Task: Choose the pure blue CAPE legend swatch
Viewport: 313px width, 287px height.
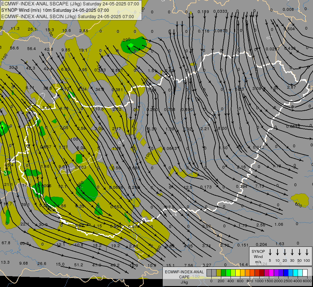Action: (x=286, y=273)
